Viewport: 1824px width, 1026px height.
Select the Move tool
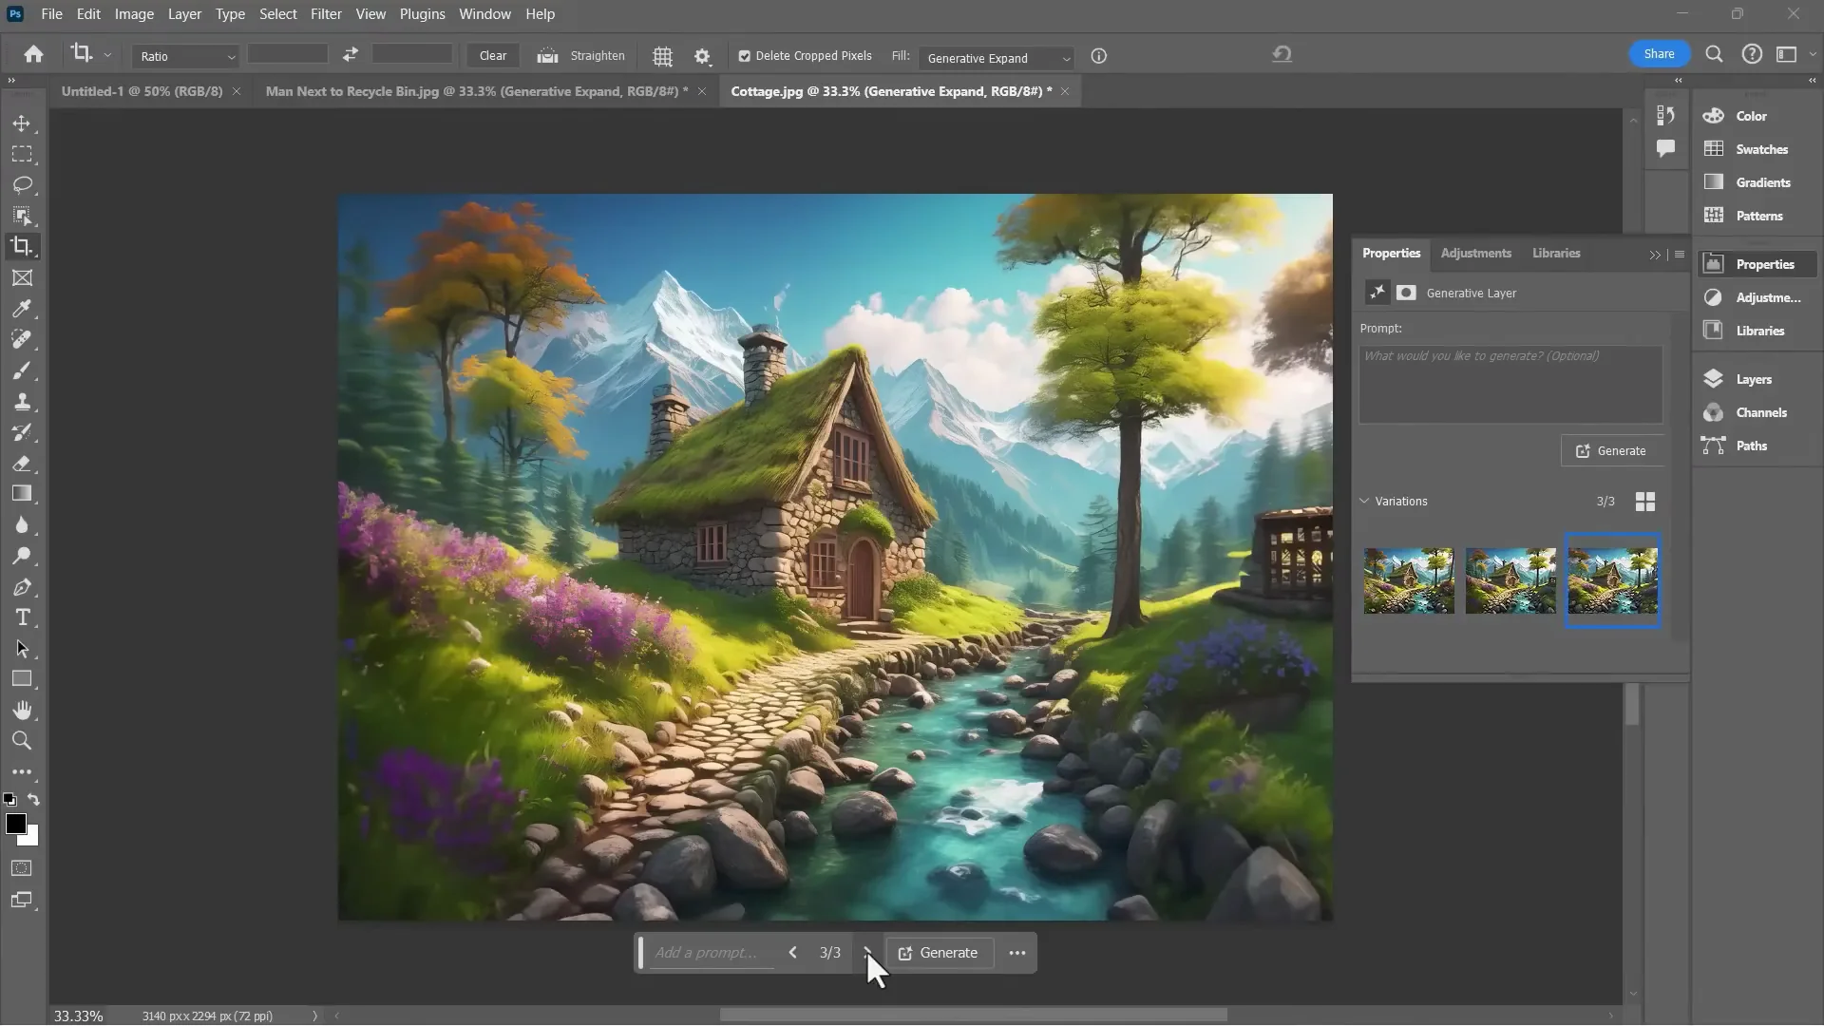click(23, 123)
